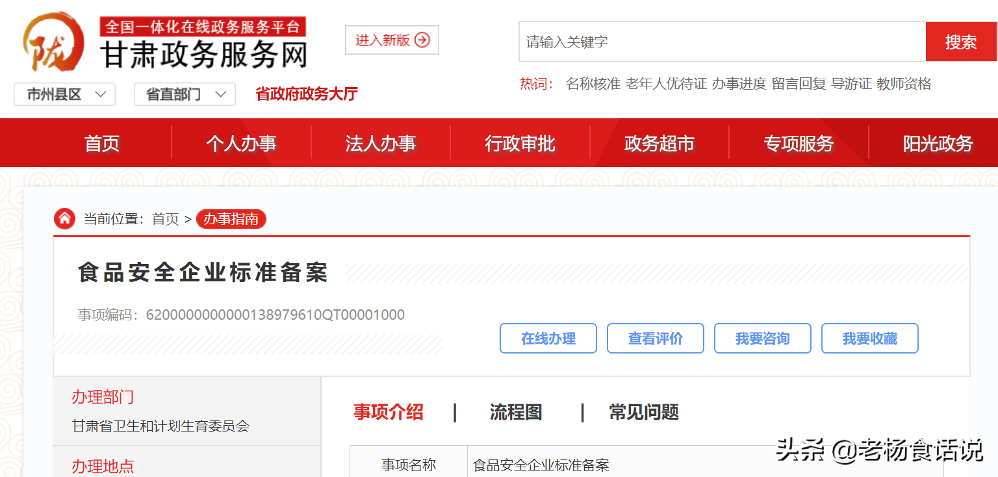Switch to the 流程图 tab
The height and width of the screenshot is (477, 998).
[516, 412]
